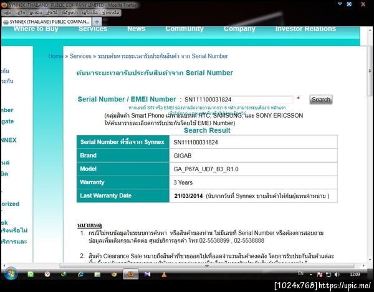
Task: Open a new tab with plus button
Action: tap(97, 22)
